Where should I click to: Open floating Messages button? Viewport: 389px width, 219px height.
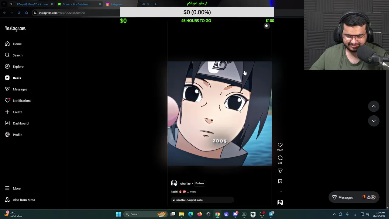coord(354,197)
